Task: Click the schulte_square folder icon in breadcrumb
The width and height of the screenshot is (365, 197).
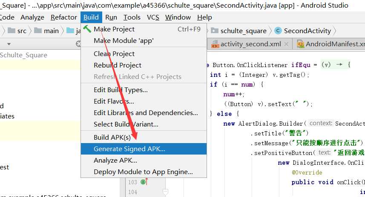Action: click(x=214, y=31)
